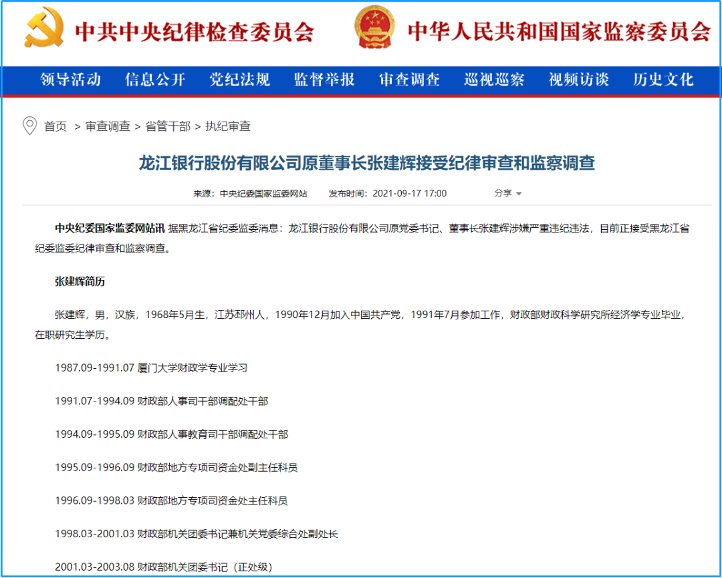Open the 监督举报 menu
The width and height of the screenshot is (722, 578).
pyautogui.click(x=325, y=80)
